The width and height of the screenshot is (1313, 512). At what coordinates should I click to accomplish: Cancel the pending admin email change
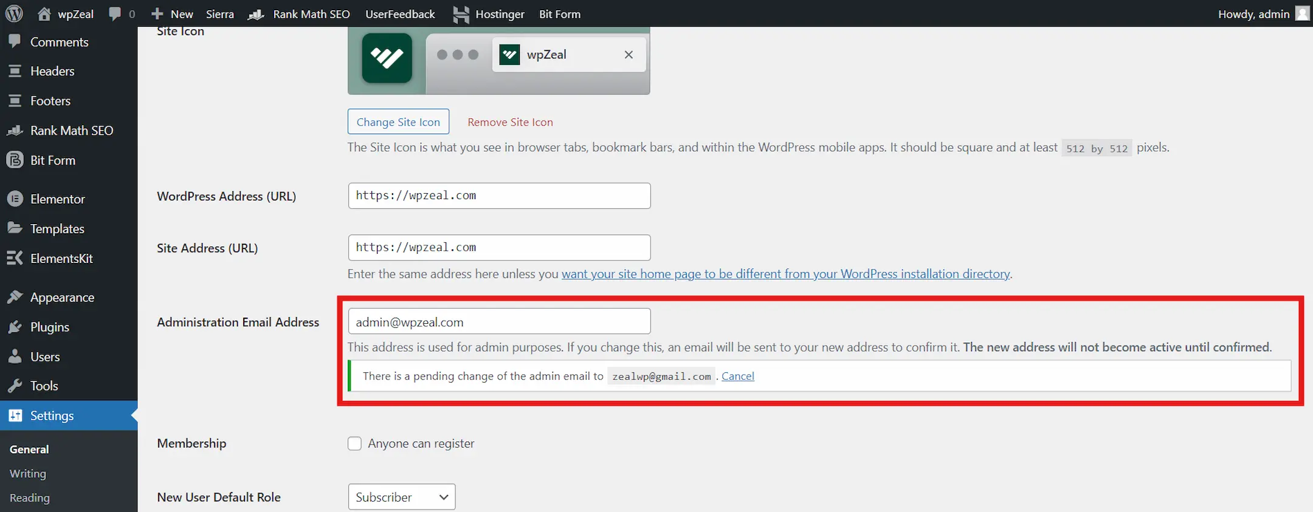pos(737,376)
